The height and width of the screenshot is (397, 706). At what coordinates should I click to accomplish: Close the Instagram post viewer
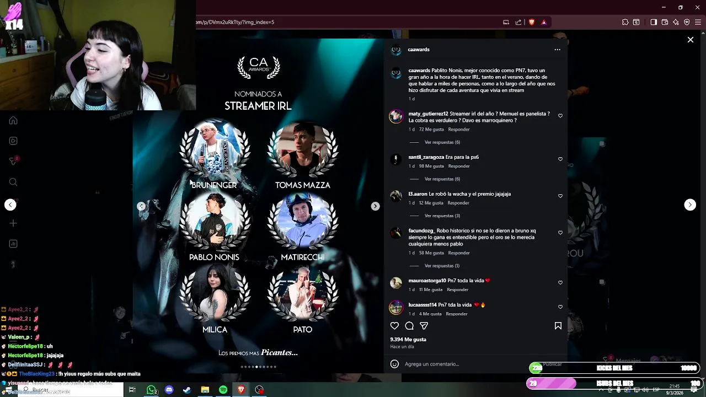(690, 40)
